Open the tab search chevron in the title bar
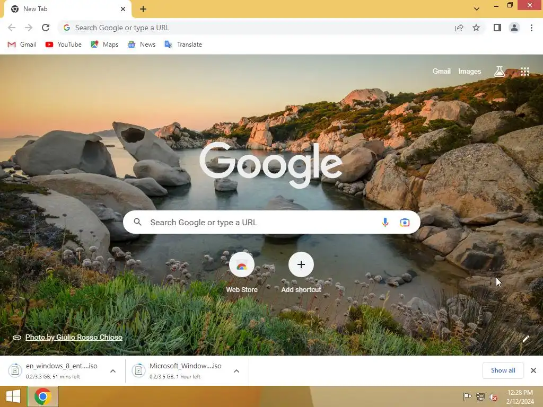The width and height of the screenshot is (543, 407). pos(477,9)
